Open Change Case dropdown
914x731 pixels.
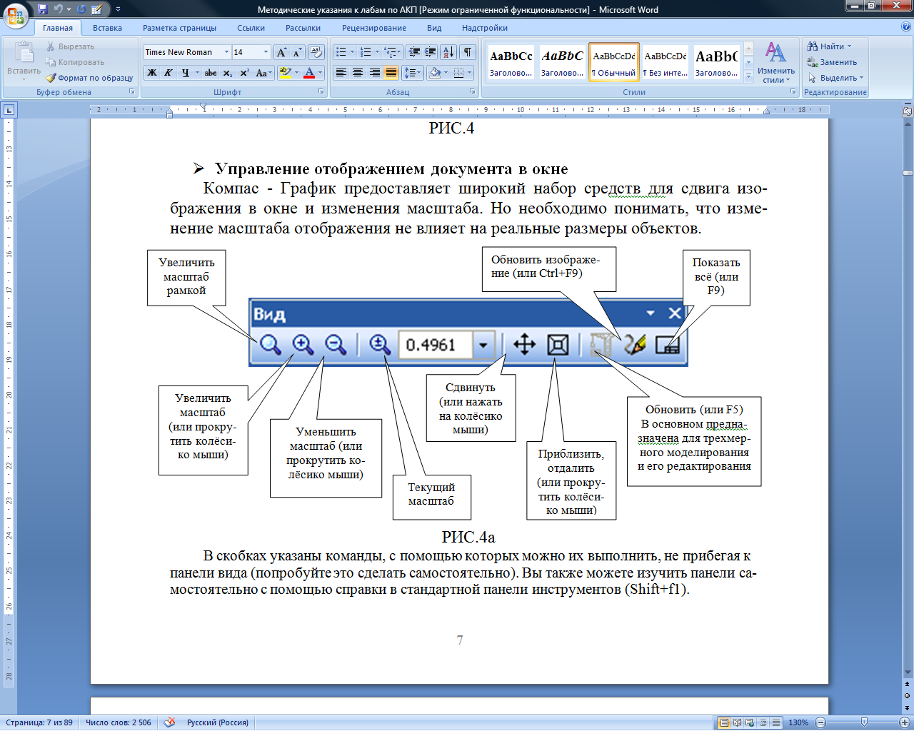coord(263,73)
